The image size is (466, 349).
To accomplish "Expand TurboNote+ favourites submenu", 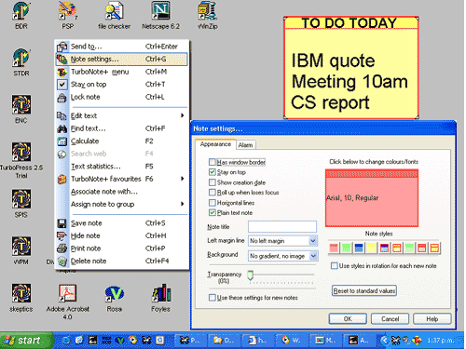I will pyautogui.click(x=122, y=179).
